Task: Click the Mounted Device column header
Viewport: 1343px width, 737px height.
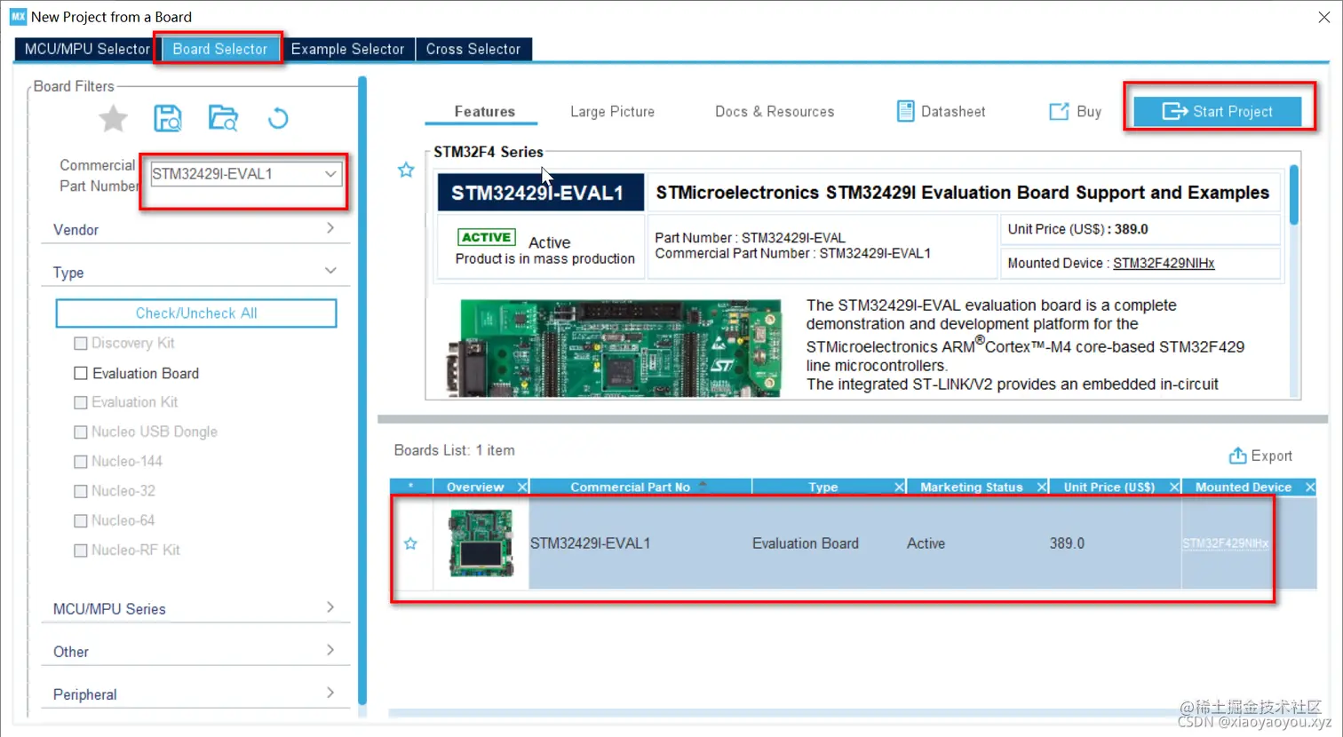Action: pos(1244,487)
